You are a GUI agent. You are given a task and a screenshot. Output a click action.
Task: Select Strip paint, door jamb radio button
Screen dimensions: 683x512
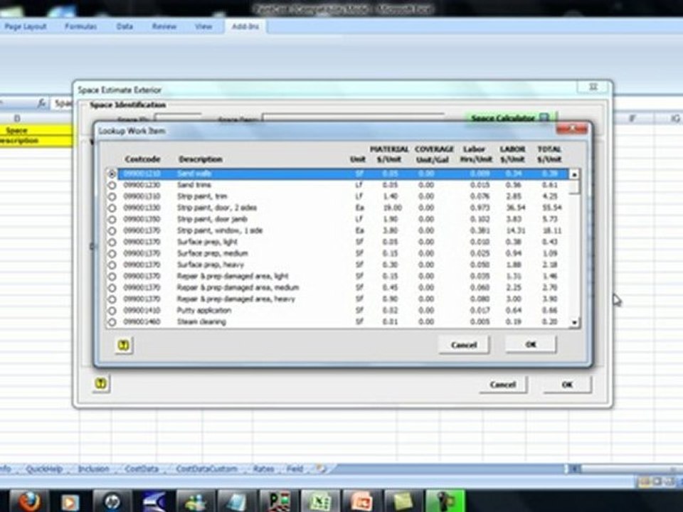[x=112, y=220]
